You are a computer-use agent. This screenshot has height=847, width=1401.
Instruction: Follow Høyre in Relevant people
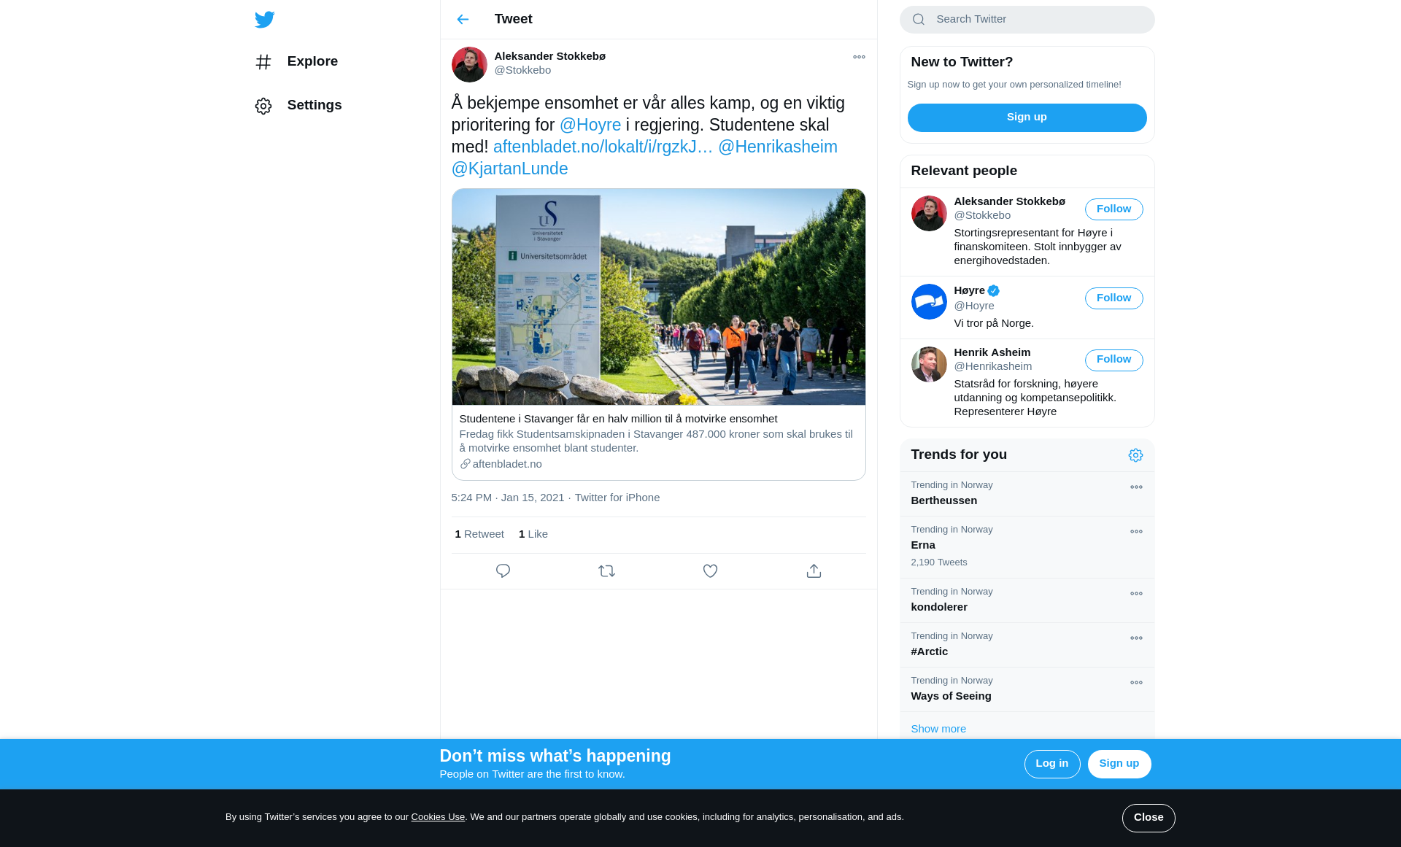point(1114,298)
